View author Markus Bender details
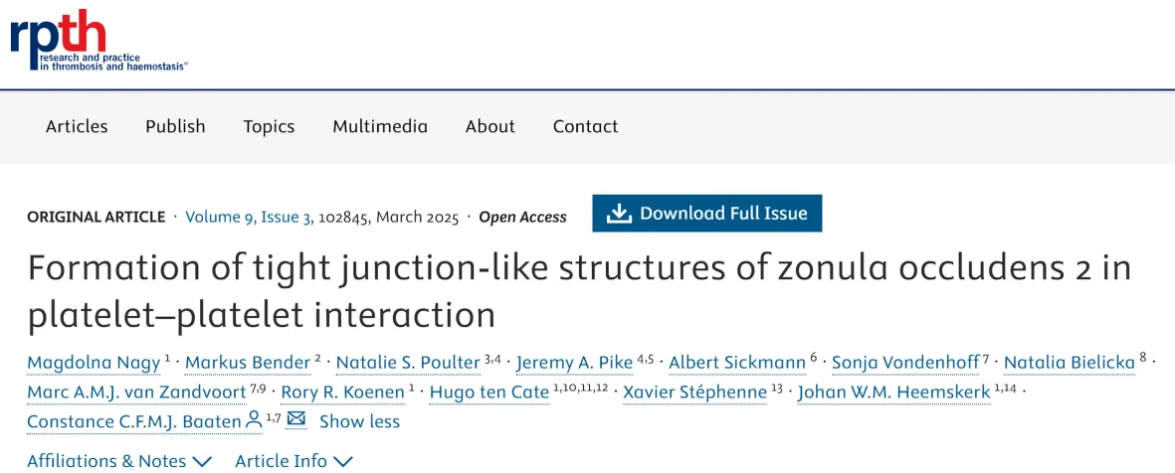The height and width of the screenshot is (473, 1175). coord(248,363)
